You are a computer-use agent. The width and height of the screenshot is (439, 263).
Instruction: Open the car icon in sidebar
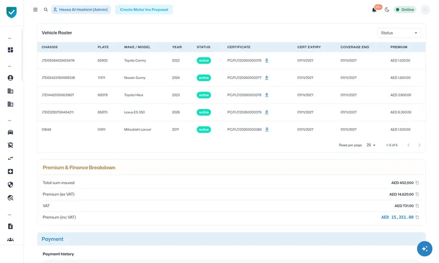(x=10, y=132)
